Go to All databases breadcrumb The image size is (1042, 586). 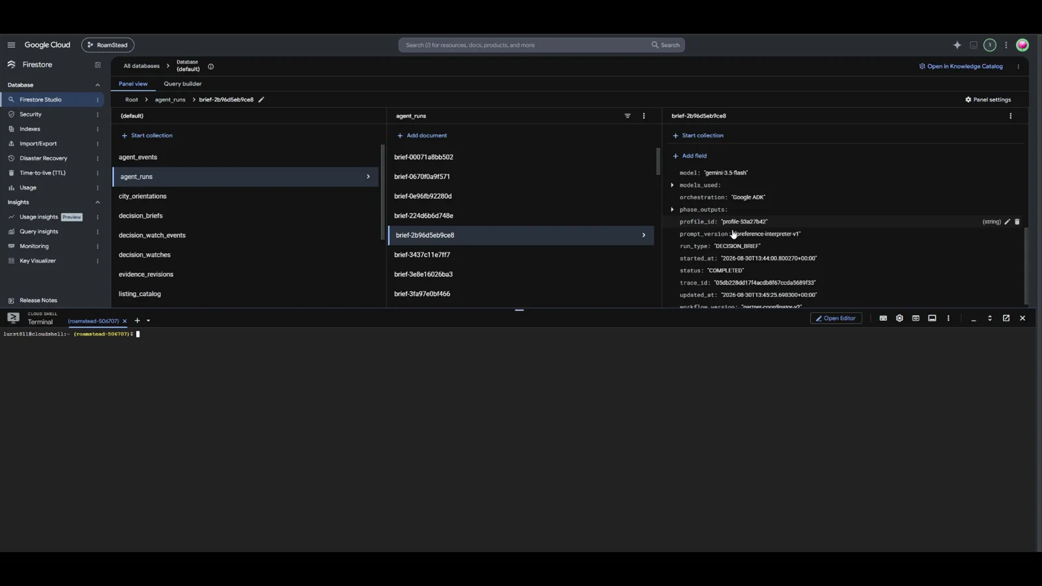tap(141, 66)
